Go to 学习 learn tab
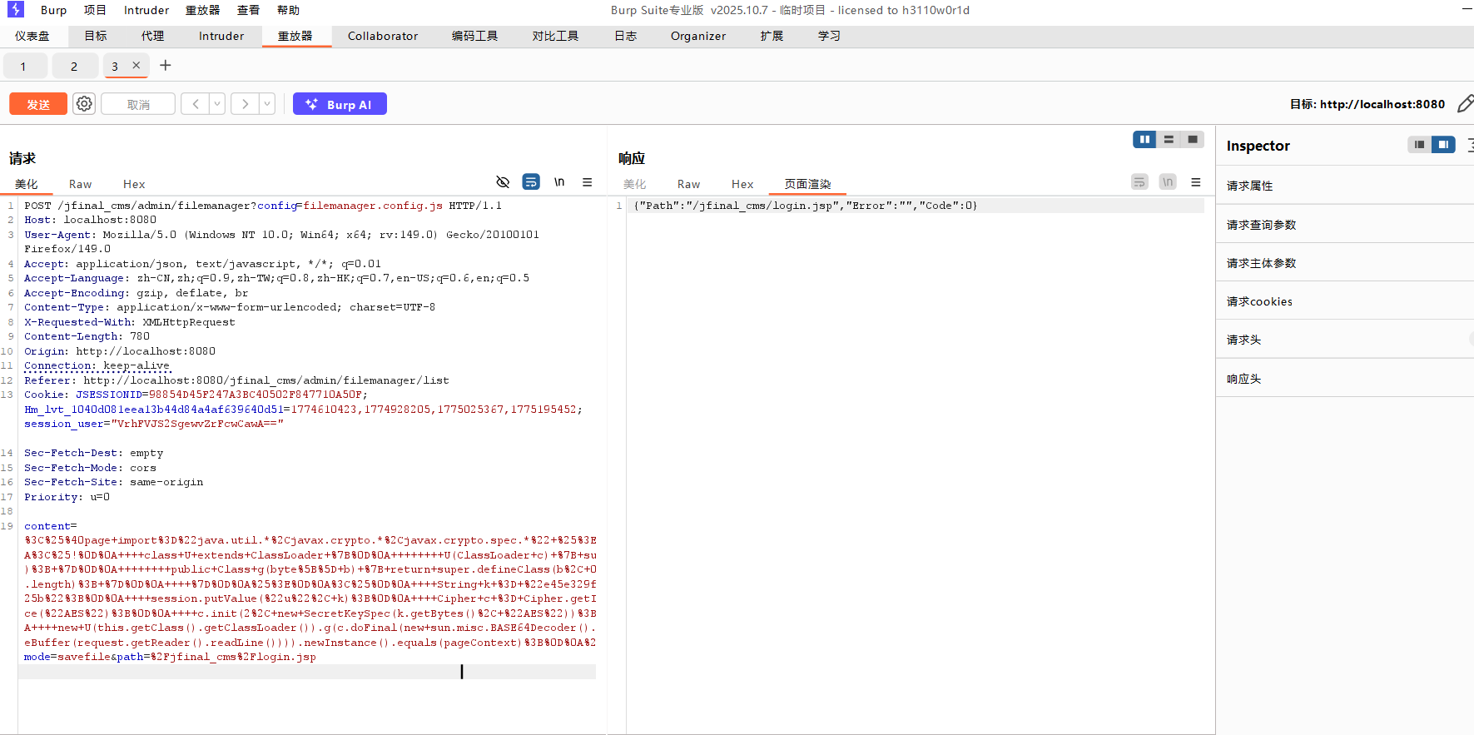This screenshot has height=735, width=1474. point(829,36)
